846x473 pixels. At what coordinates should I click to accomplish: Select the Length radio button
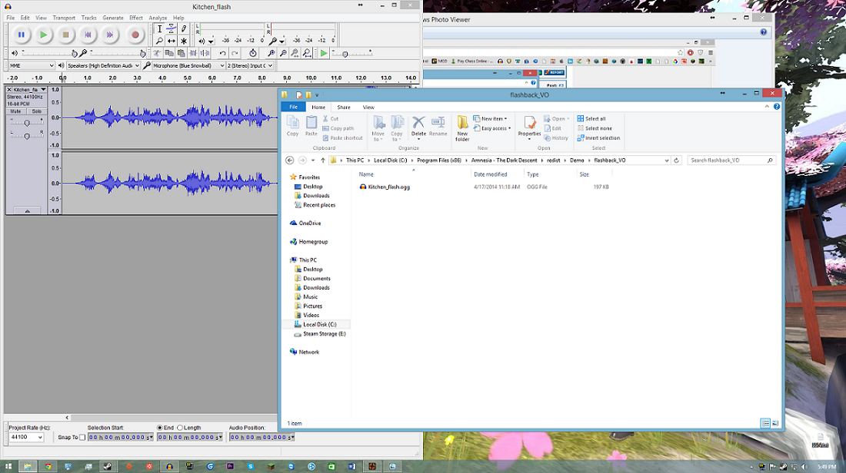pos(180,428)
